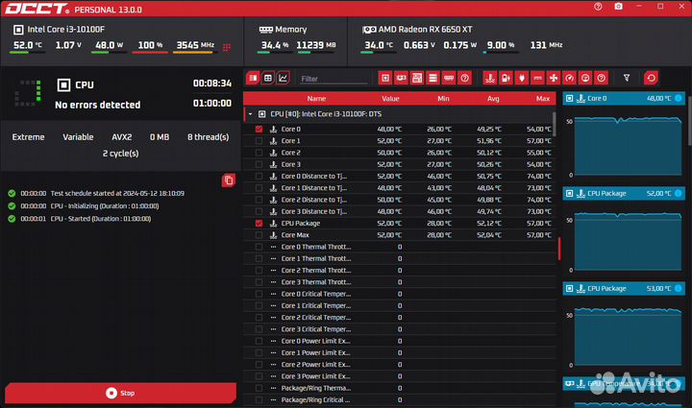Copy the test log to clipboard
This screenshot has width=692, height=408.
(228, 180)
